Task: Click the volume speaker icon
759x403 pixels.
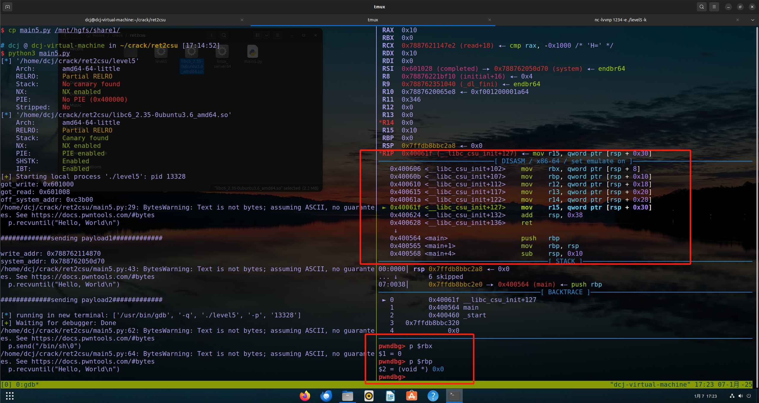Action: point(741,396)
